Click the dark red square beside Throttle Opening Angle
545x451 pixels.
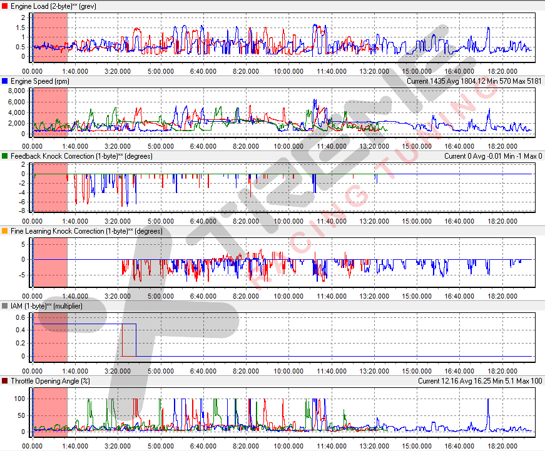click(6, 381)
